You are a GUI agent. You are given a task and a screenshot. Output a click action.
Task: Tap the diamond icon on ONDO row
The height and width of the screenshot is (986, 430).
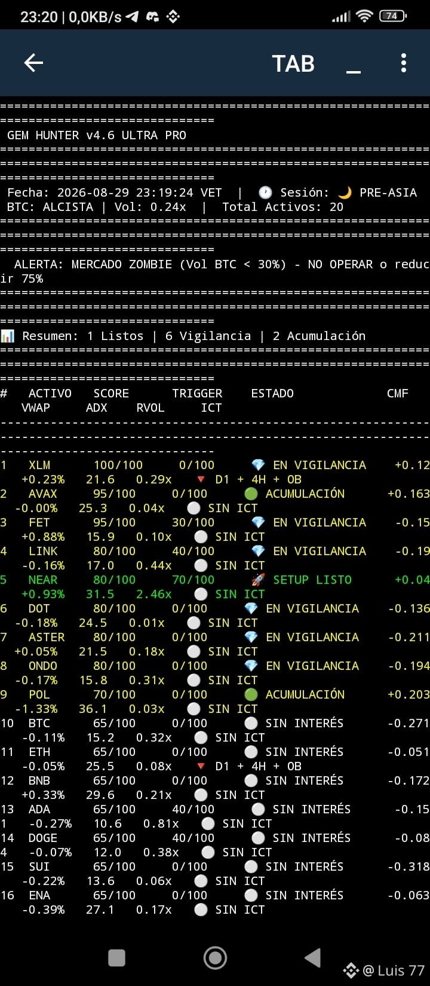[x=251, y=666]
